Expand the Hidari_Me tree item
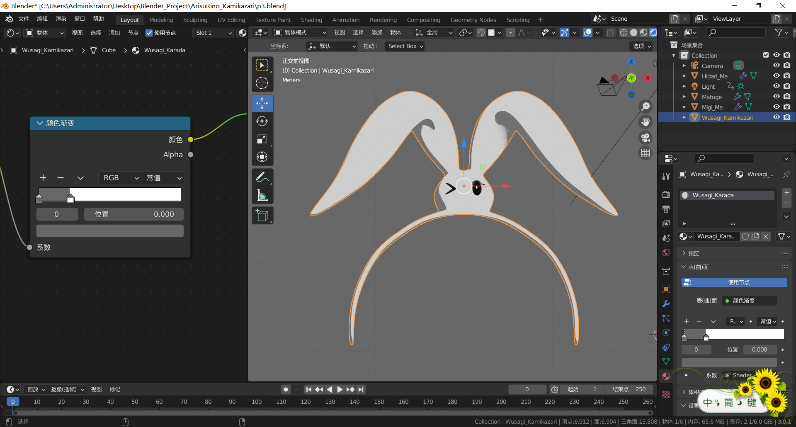This screenshot has width=796, height=427. [x=684, y=76]
